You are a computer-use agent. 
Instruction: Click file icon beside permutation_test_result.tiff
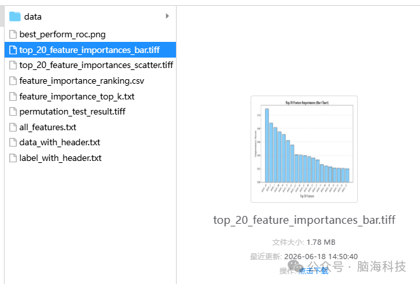tap(13, 111)
